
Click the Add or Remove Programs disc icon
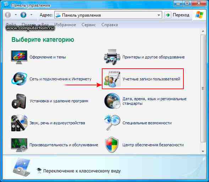(19, 101)
